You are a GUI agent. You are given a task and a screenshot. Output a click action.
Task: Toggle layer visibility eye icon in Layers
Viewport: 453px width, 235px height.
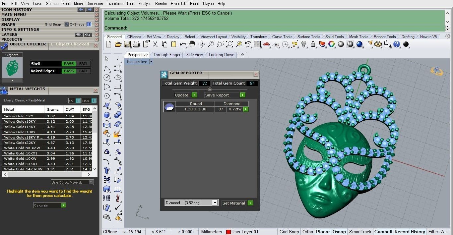click(x=88, y=34)
